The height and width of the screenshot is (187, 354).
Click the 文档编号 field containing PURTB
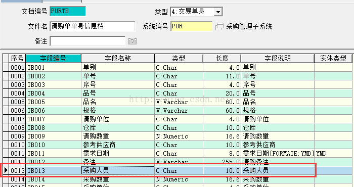[68, 11]
